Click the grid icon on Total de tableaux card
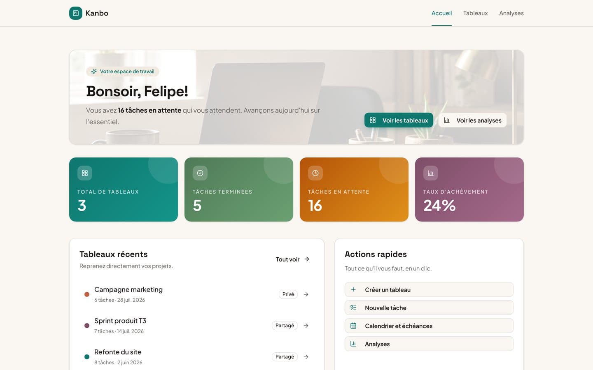593x370 pixels. [x=85, y=173]
